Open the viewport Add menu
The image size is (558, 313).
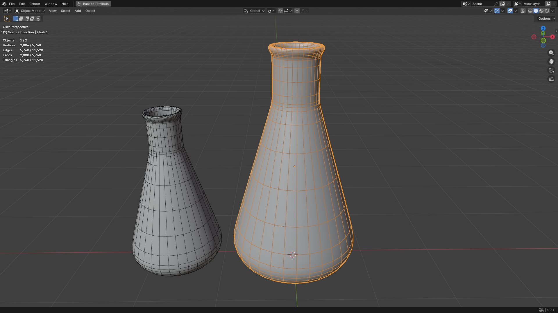click(78, 11)
